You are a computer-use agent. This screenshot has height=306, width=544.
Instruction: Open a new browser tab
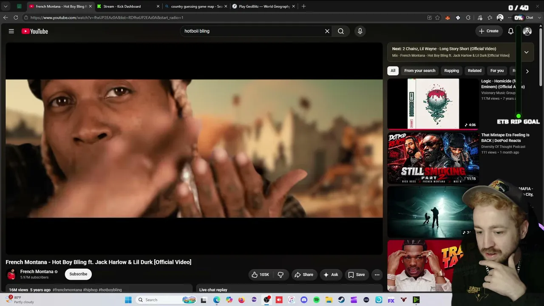click(303, 6)
